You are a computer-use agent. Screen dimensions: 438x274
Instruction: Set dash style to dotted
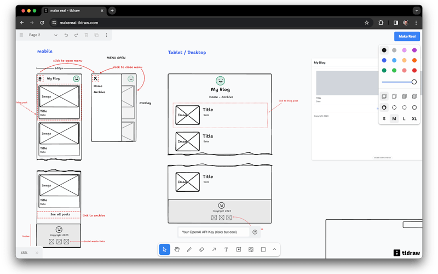point(404,107)
